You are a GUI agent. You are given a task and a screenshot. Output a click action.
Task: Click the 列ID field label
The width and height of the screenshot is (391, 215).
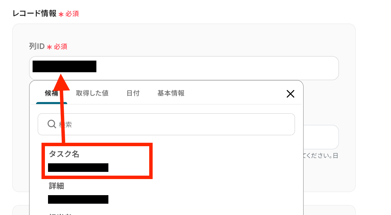click(37, 46)
